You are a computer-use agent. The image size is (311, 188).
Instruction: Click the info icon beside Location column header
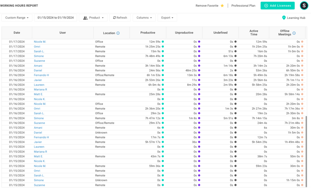(117, 33)
